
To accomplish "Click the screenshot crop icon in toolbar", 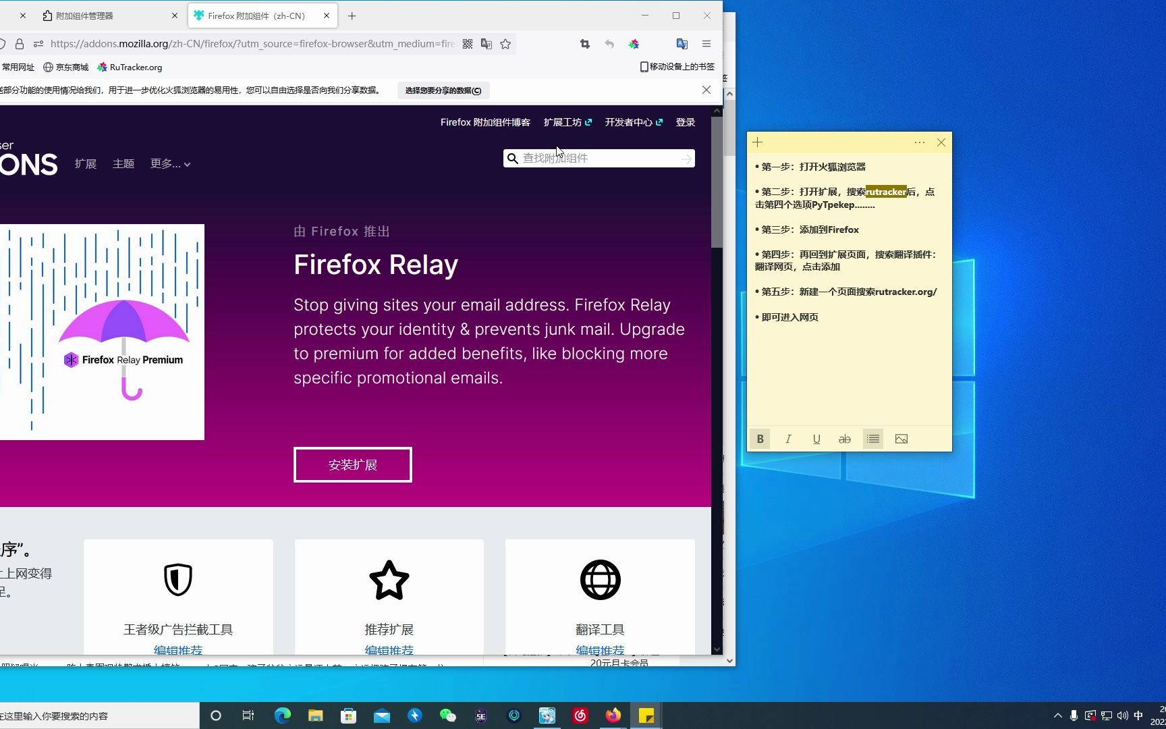I will point(585,44).
